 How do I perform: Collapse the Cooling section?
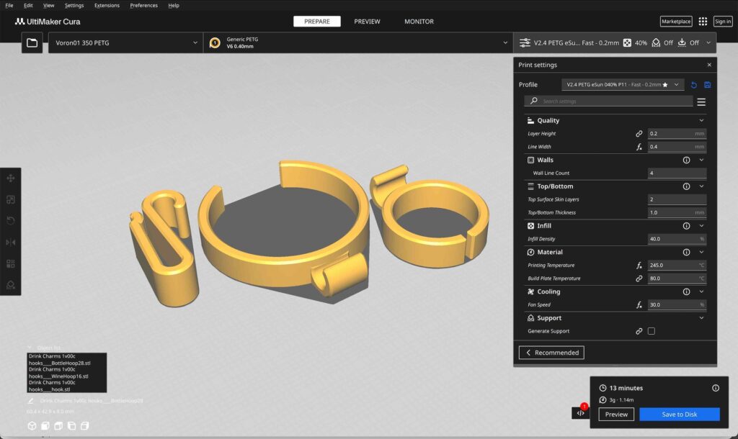click(701, 291)
